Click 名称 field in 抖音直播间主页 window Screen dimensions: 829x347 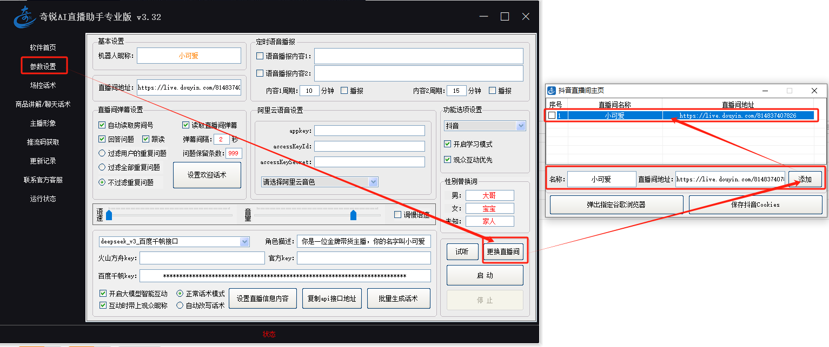pyautogui.click(x=601, y=179)
